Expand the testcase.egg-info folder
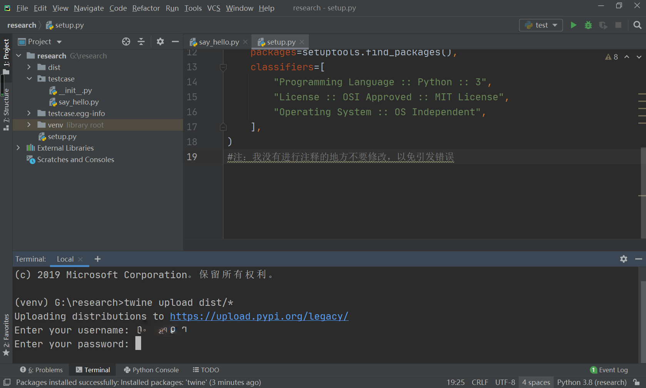 pos(29,113)
